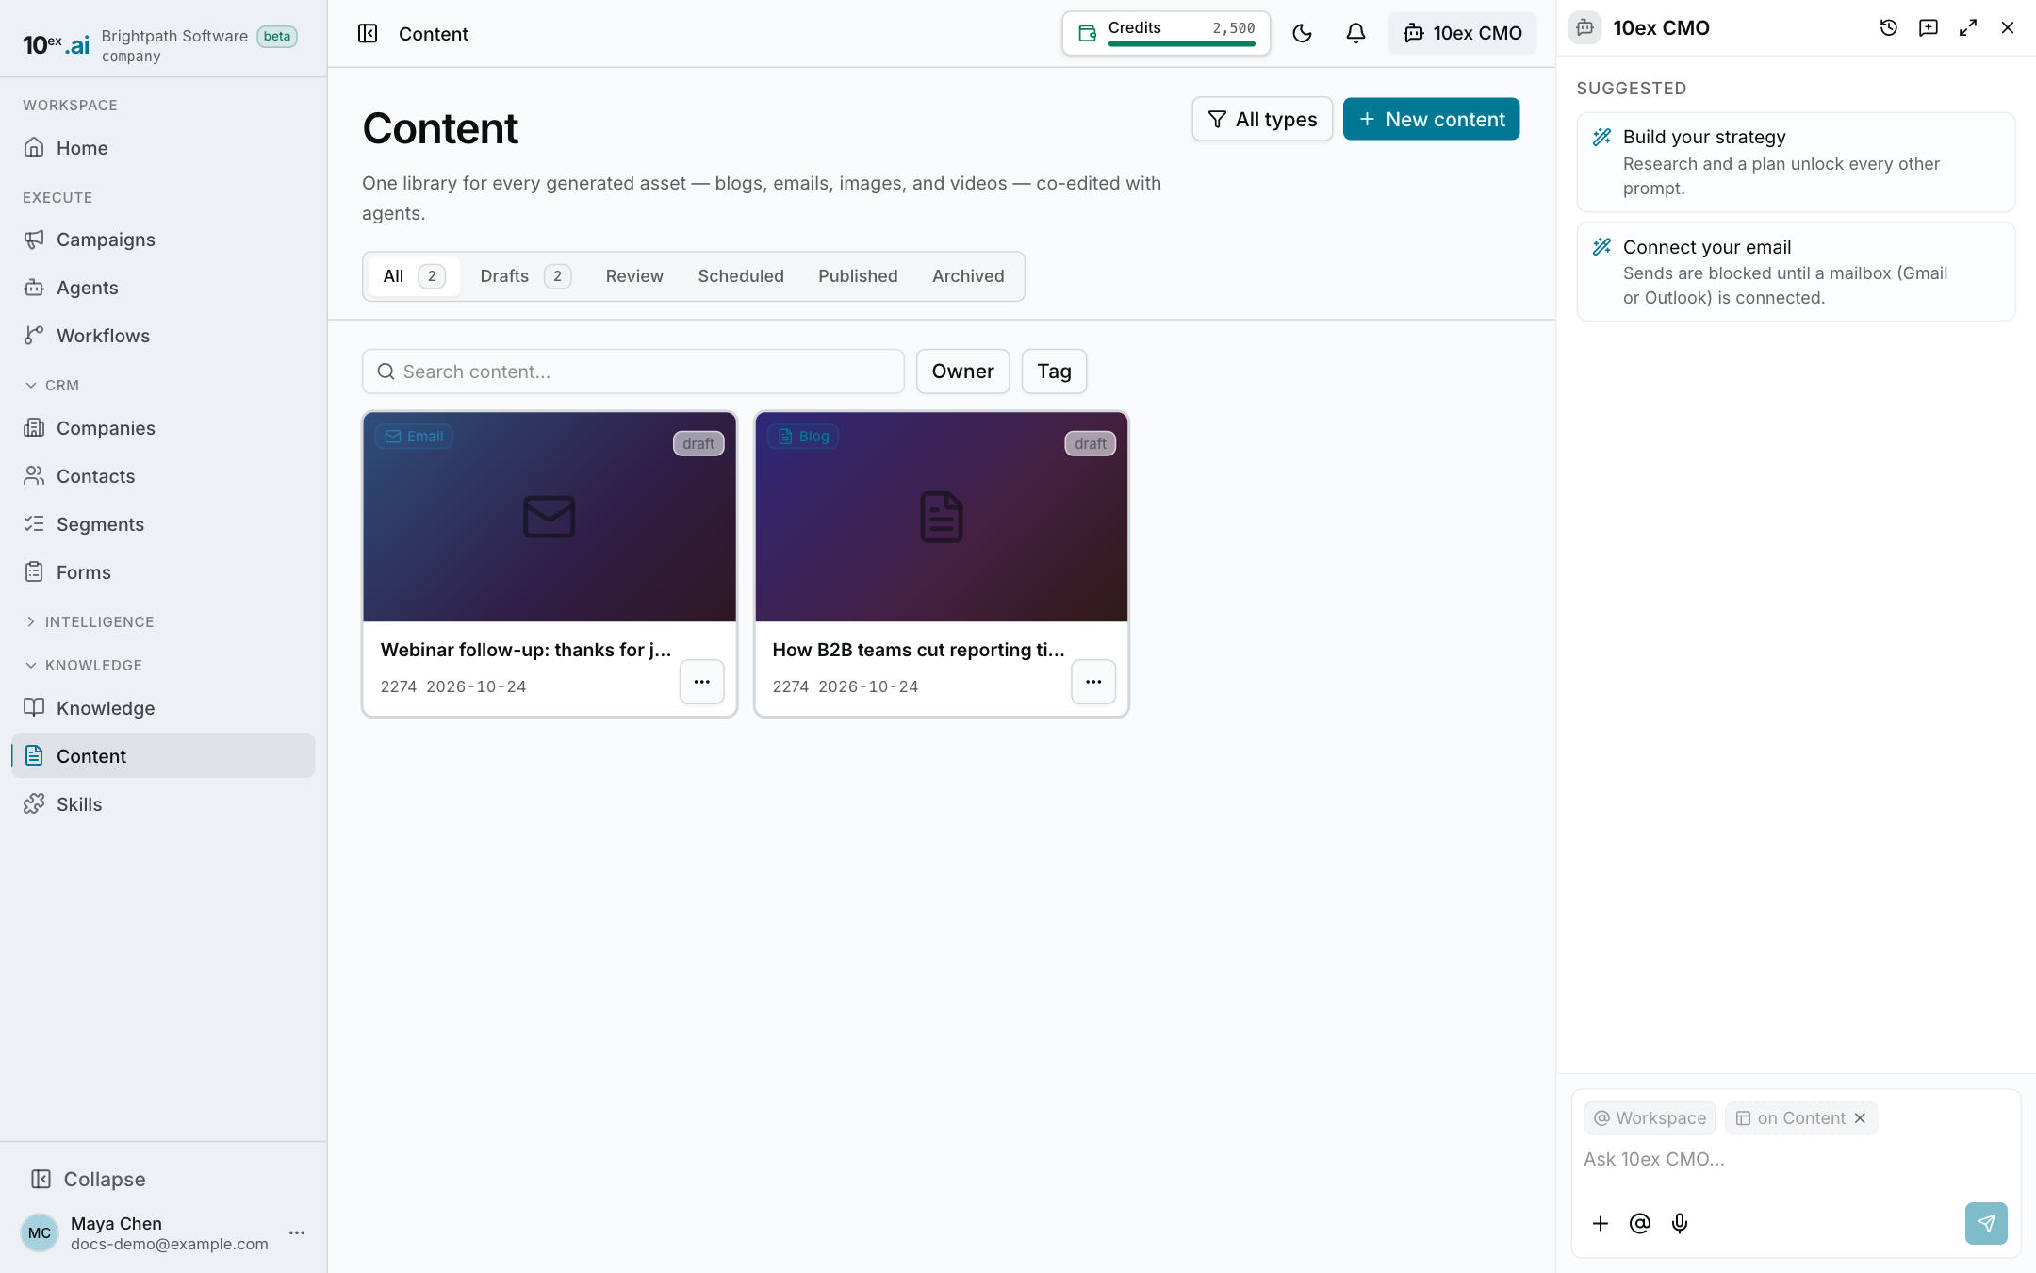Click the New content button

1431,119
